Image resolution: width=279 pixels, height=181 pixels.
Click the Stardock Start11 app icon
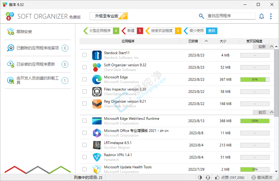coord(97,55)
